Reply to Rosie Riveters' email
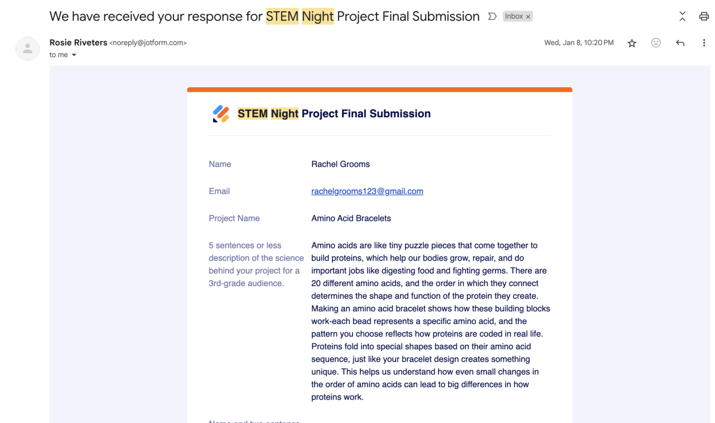The height and width of the screenshot is (423, 715). click(x=680, y=43)
